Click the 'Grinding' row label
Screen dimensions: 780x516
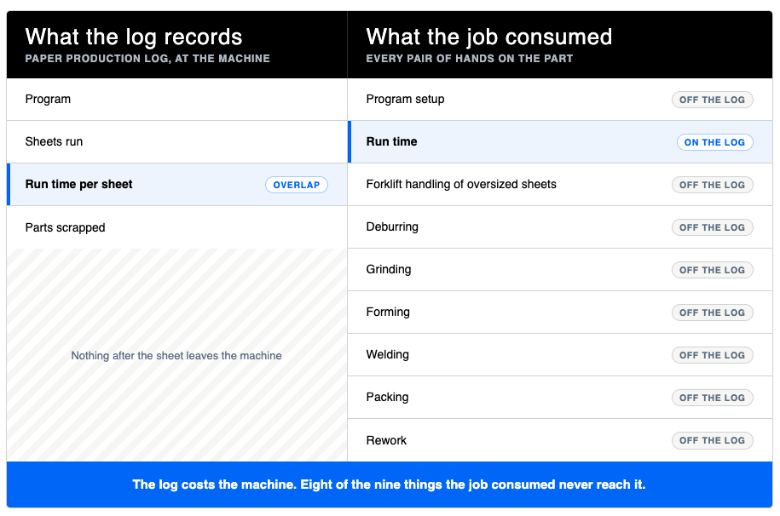click(x=389, y=269)
